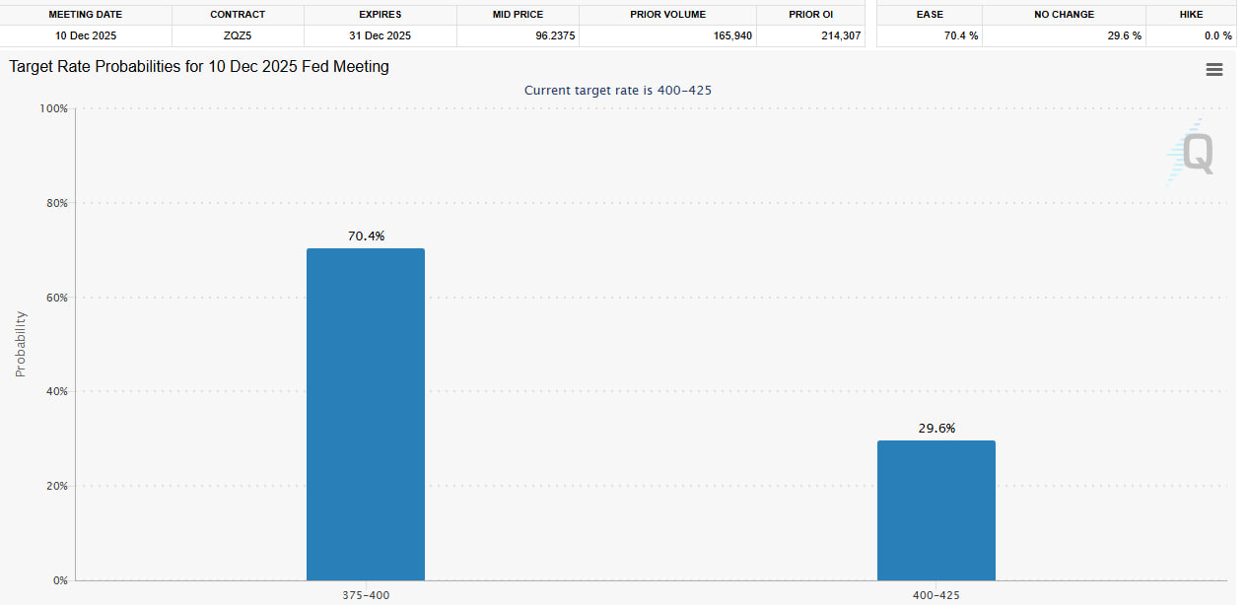Select the PRIOR OI column header
This screenshot has height=605, width=1248.
pos(810,15)
